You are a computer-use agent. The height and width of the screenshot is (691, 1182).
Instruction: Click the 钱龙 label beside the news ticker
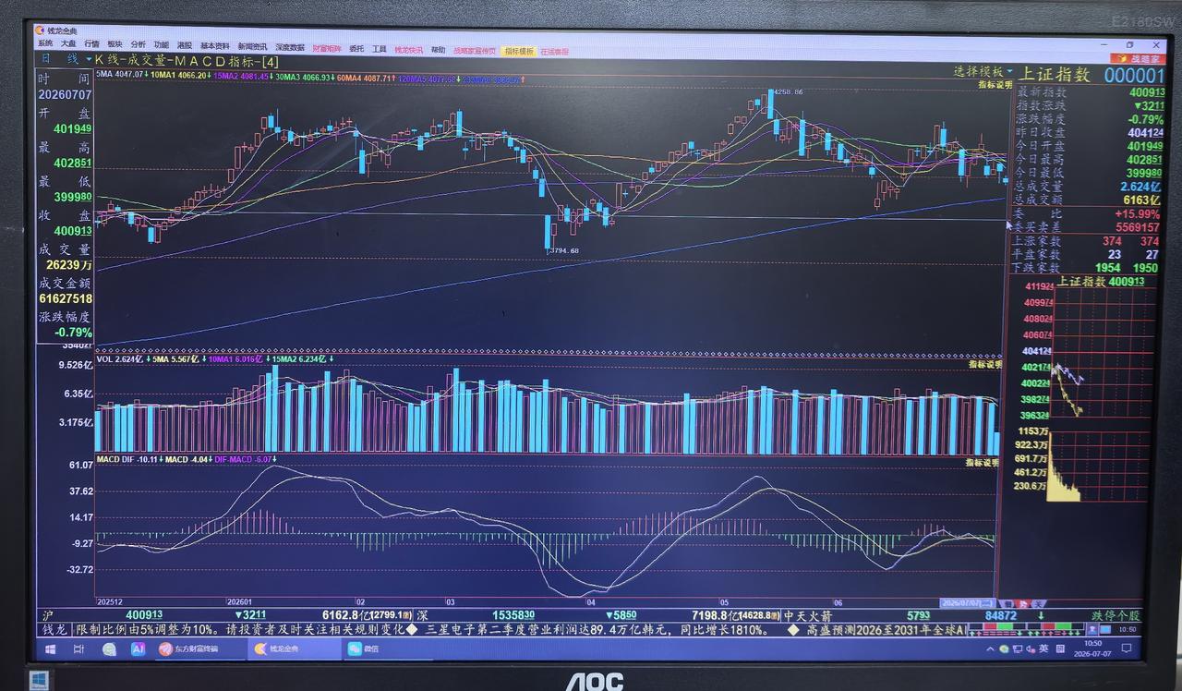55,629
